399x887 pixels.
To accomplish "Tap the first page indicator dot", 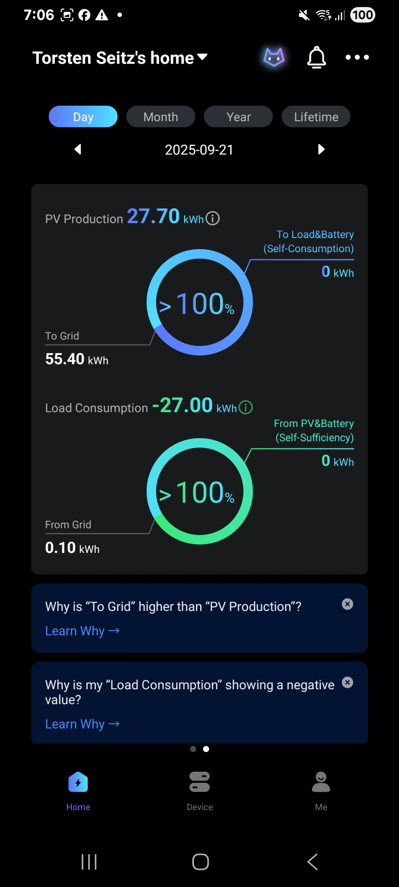I will 193,749.
